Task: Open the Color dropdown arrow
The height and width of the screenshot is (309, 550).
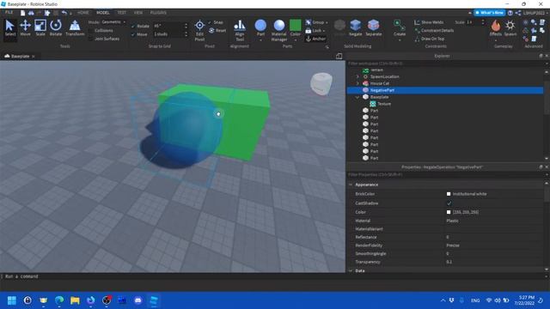Action: [x=296, y=40]
